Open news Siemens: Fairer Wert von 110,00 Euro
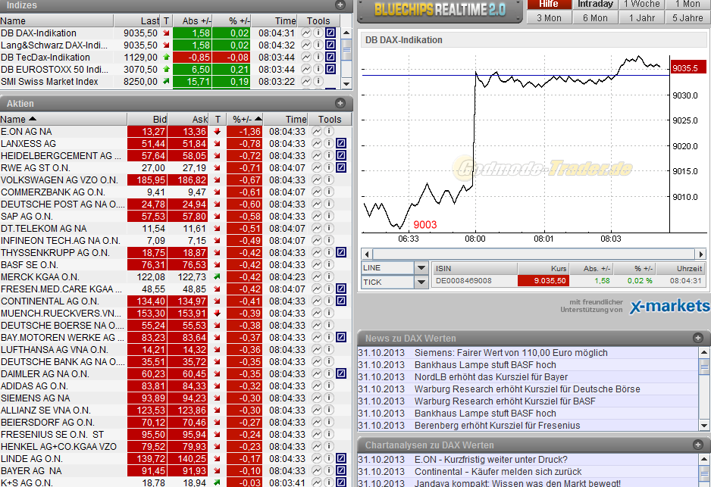 pos(511,352)
